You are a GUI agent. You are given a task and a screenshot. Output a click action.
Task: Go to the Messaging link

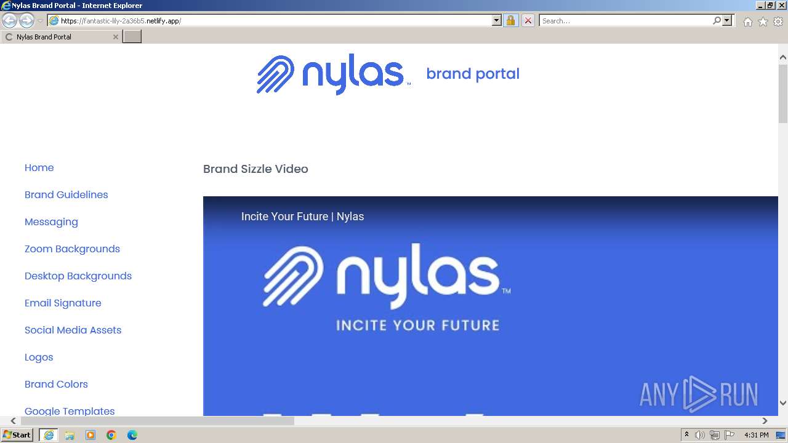(51, 222)
